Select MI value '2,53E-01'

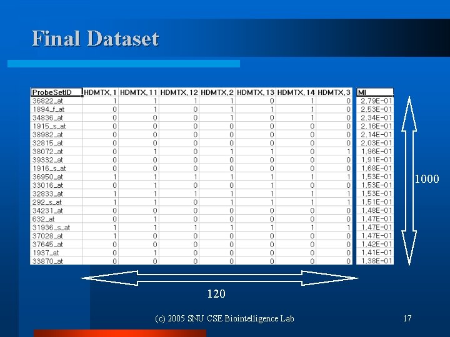click(x=375, y=109)
